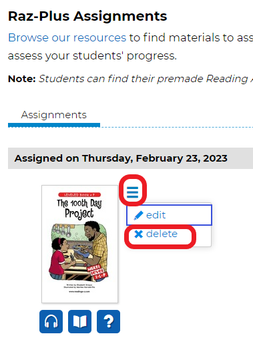Click the 100th Day Project title on cover
The height and width of the screenshot is (364, 253).
79,208
